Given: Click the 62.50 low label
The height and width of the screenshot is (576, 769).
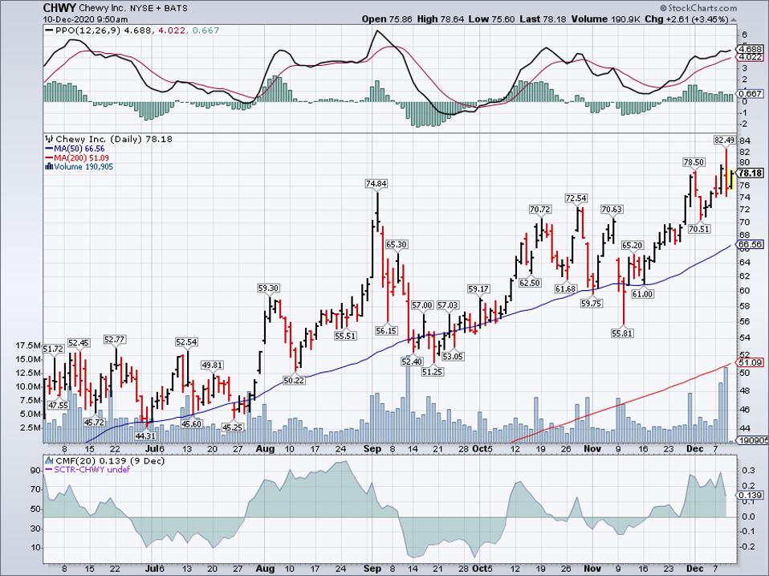Looking at the screenshot, I should [530, 283].
